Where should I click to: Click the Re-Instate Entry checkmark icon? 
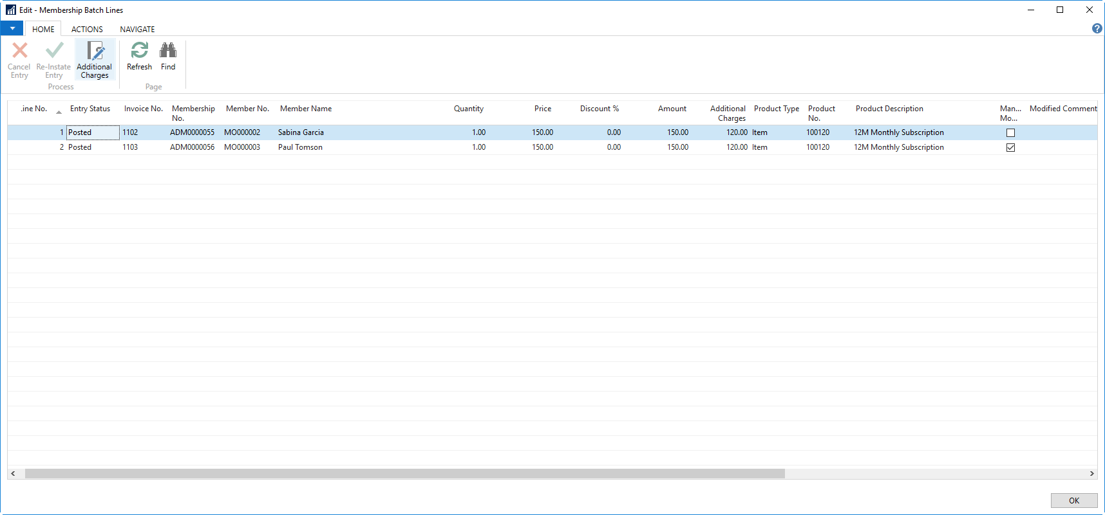(54, 51)
